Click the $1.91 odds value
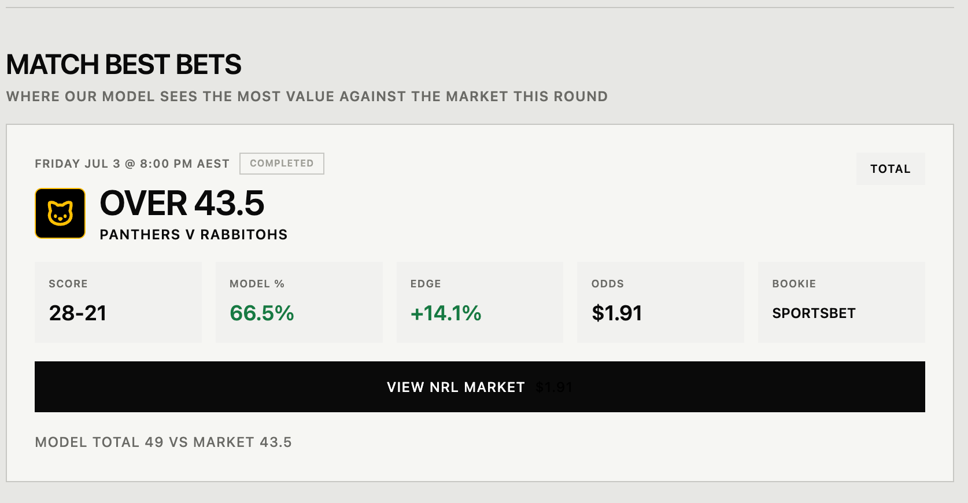968x503 pixels. (x=617, y=313)
